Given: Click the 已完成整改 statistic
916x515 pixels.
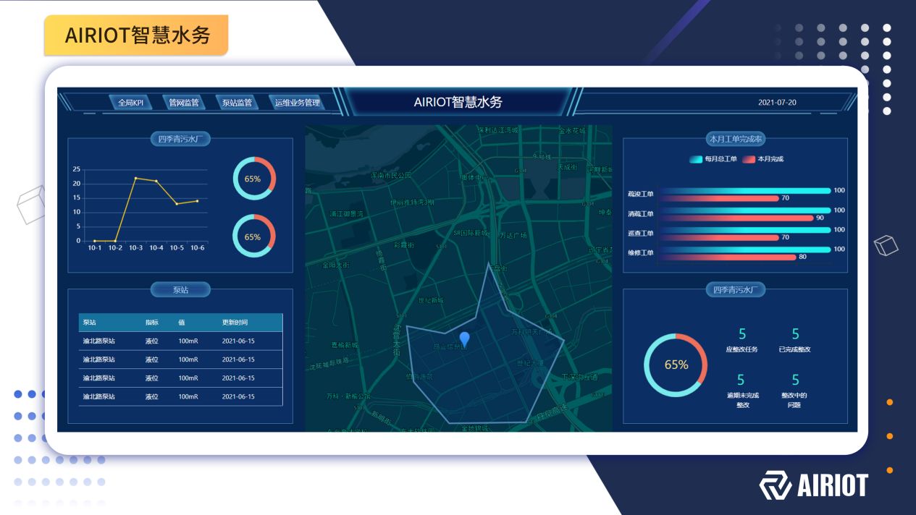Looking at the screenshot, I should [795, 340].
